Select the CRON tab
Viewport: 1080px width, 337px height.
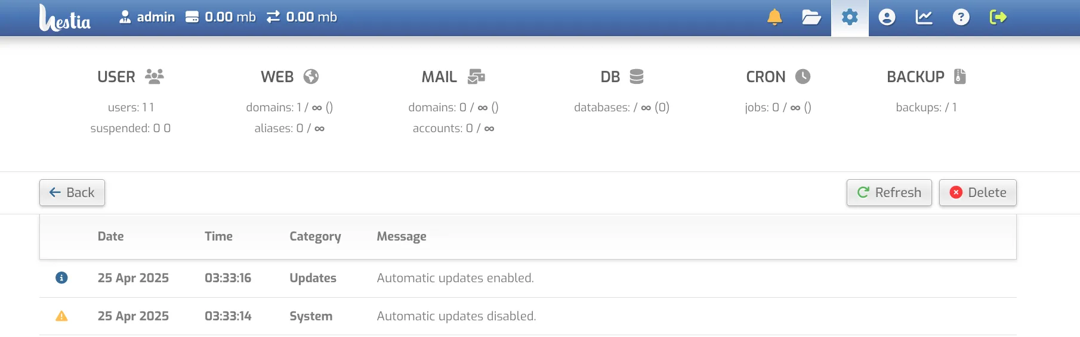coord(778,77)
